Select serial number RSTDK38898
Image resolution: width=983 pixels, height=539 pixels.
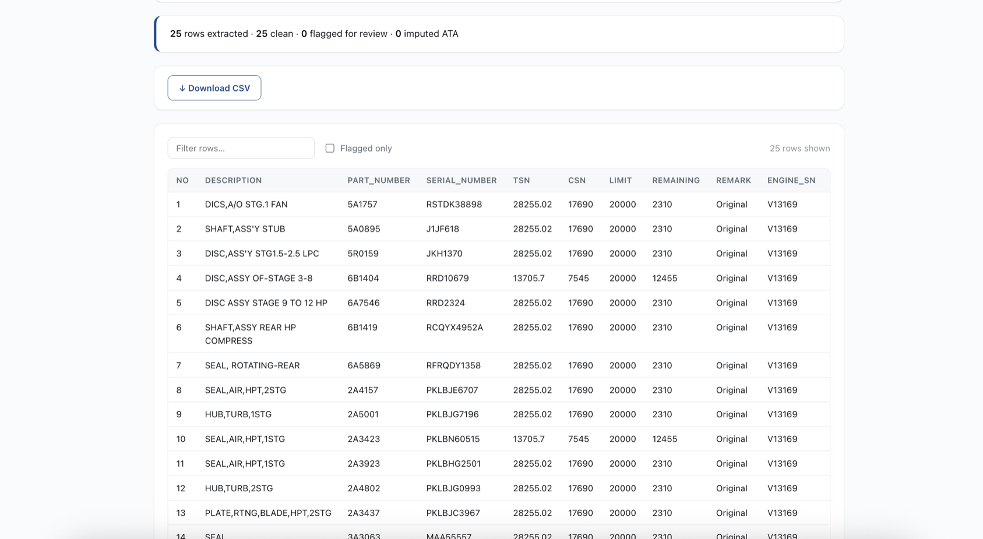pos(454,205)
